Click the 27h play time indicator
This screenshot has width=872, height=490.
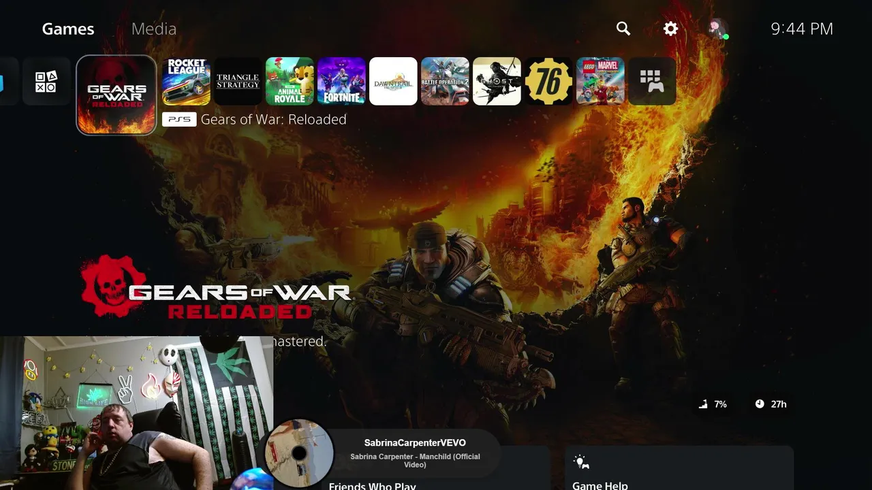(x=770, y=404)
